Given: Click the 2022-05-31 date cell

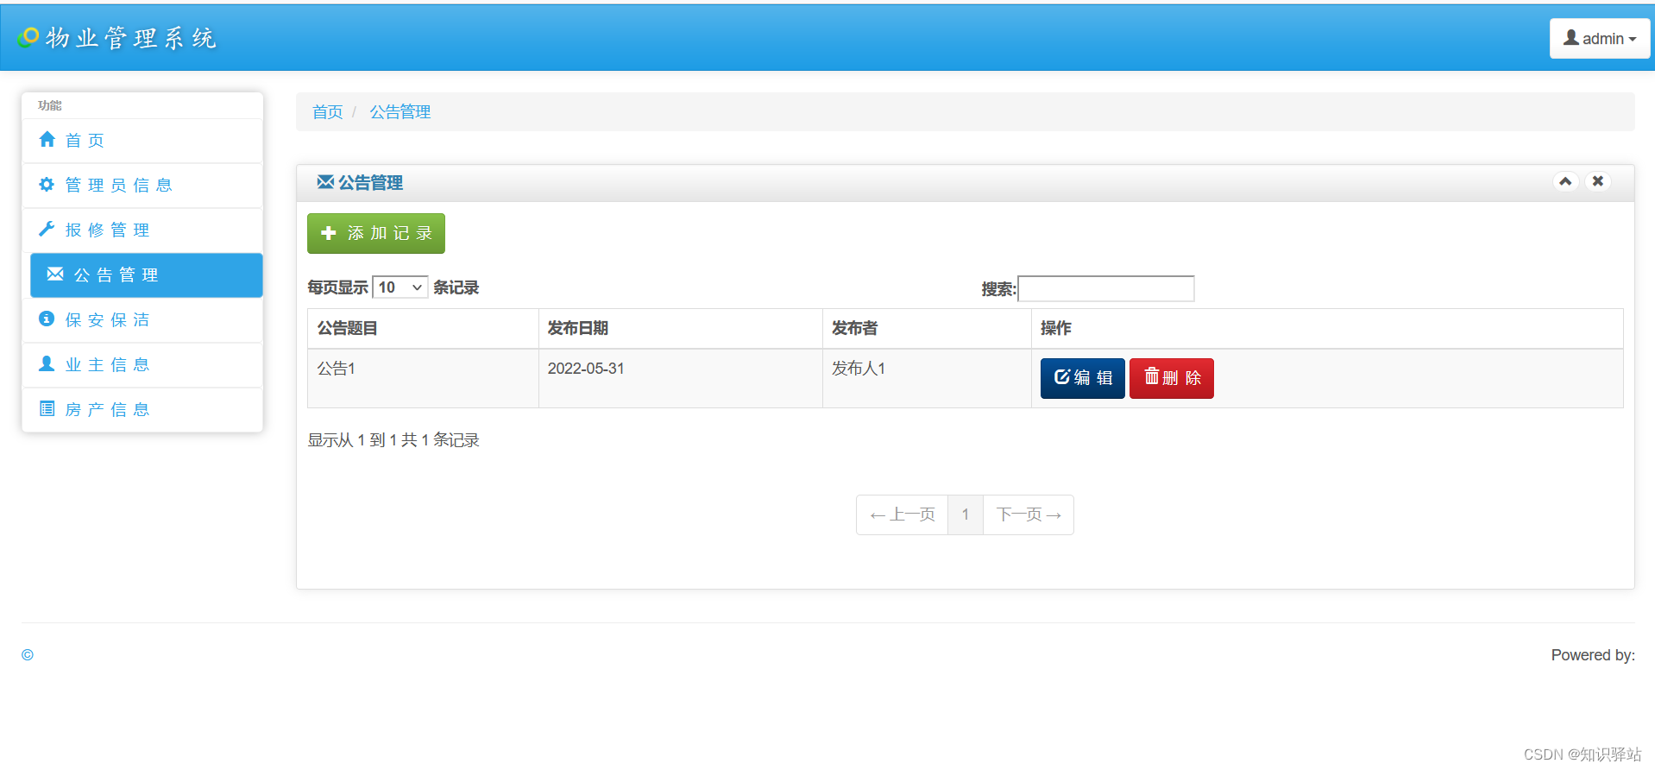Looking at the screenshot, I should [681, 378].
